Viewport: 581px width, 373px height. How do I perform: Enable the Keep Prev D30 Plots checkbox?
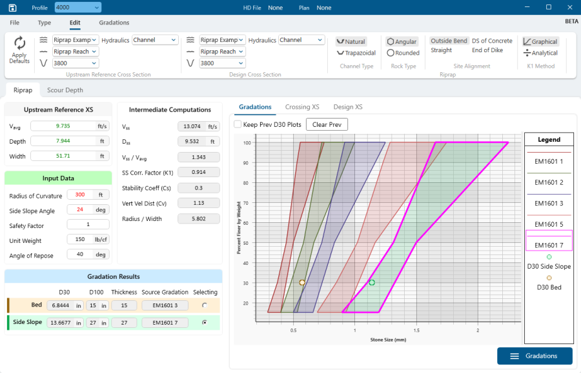tap(238, 124)
